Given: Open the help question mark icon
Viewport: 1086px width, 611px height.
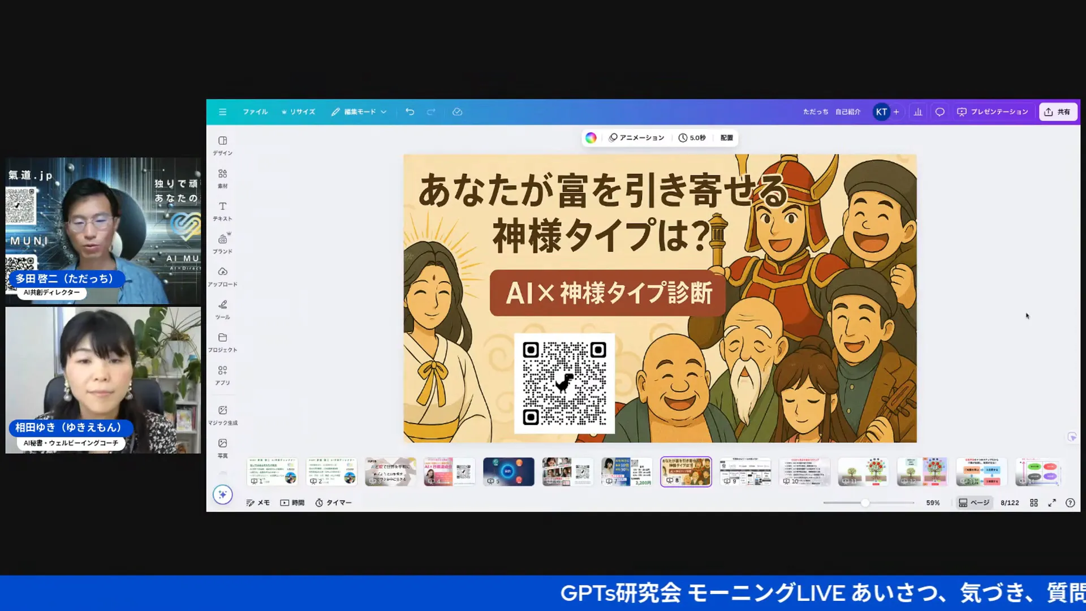Looking at the screenshot, I should pyautogui.click(x=1070, y=502).
